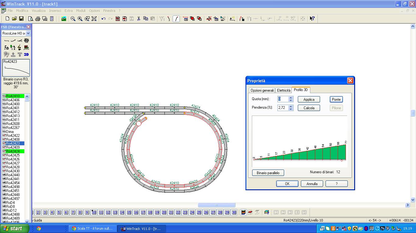Switch to layer 10 button
416x233 pixels.
(x=94, y=212)
